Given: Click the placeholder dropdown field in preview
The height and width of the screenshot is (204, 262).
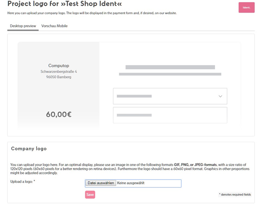Looking at the screenshot, I should (170, 96).
